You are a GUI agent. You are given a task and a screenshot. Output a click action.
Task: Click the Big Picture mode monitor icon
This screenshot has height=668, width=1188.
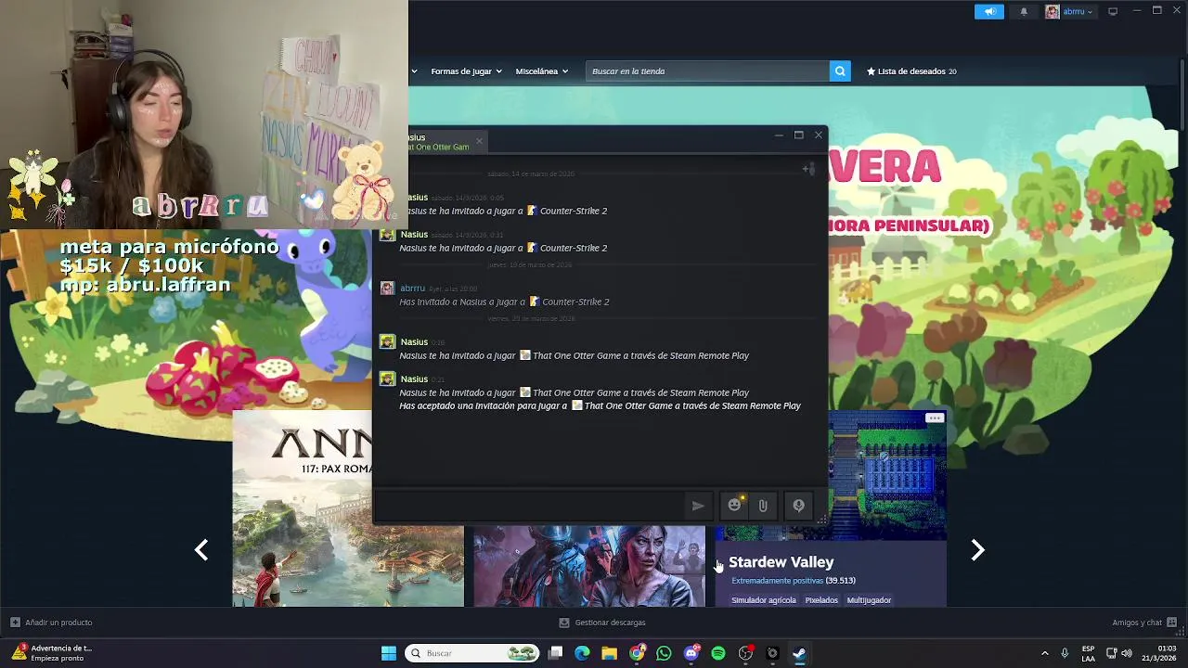[1113, 11]
